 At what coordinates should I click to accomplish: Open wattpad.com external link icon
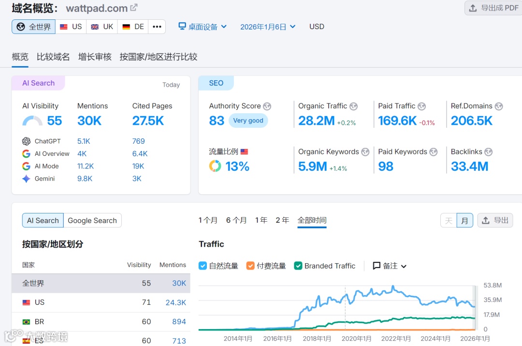click(134, 7)
